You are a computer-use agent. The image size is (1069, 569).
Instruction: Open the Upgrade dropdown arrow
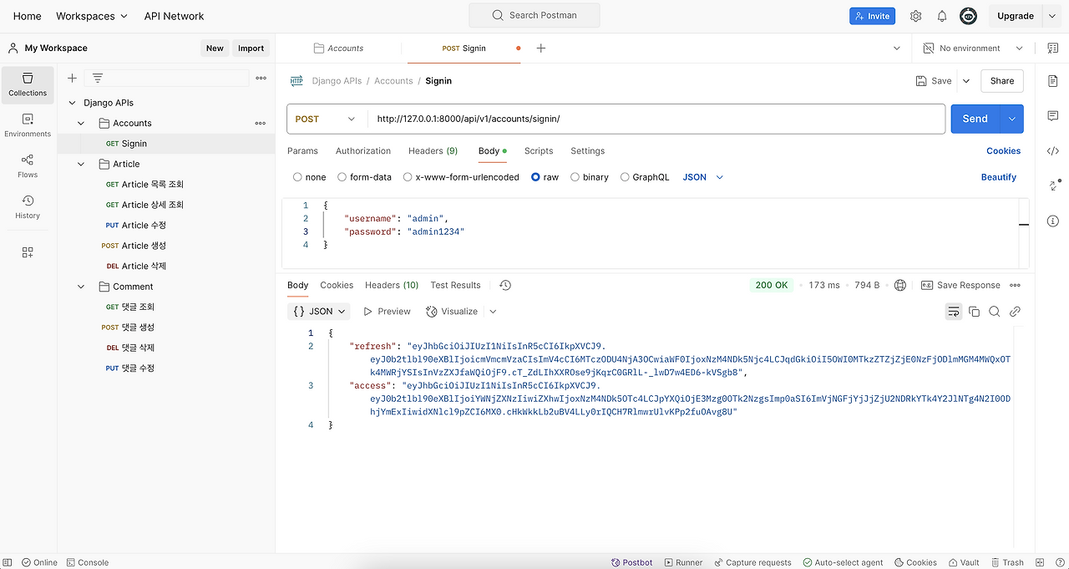pos(1051,16)
